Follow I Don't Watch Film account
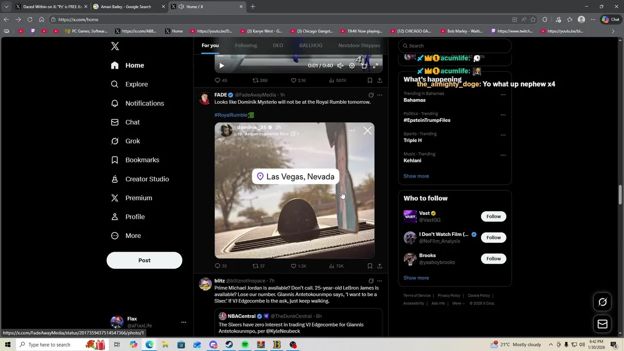Screen dimensions: 624x351 tap(493, 237)
